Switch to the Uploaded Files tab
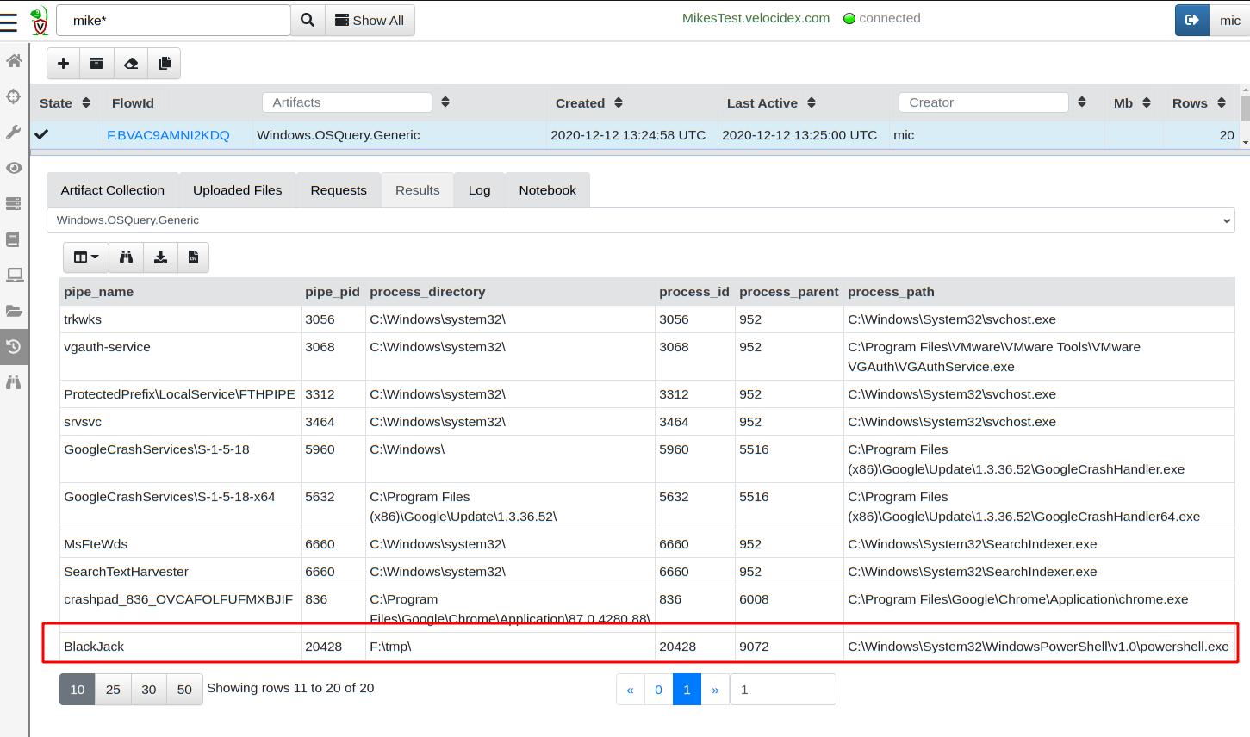This screenshot has width=1250, height=737. 237,190
